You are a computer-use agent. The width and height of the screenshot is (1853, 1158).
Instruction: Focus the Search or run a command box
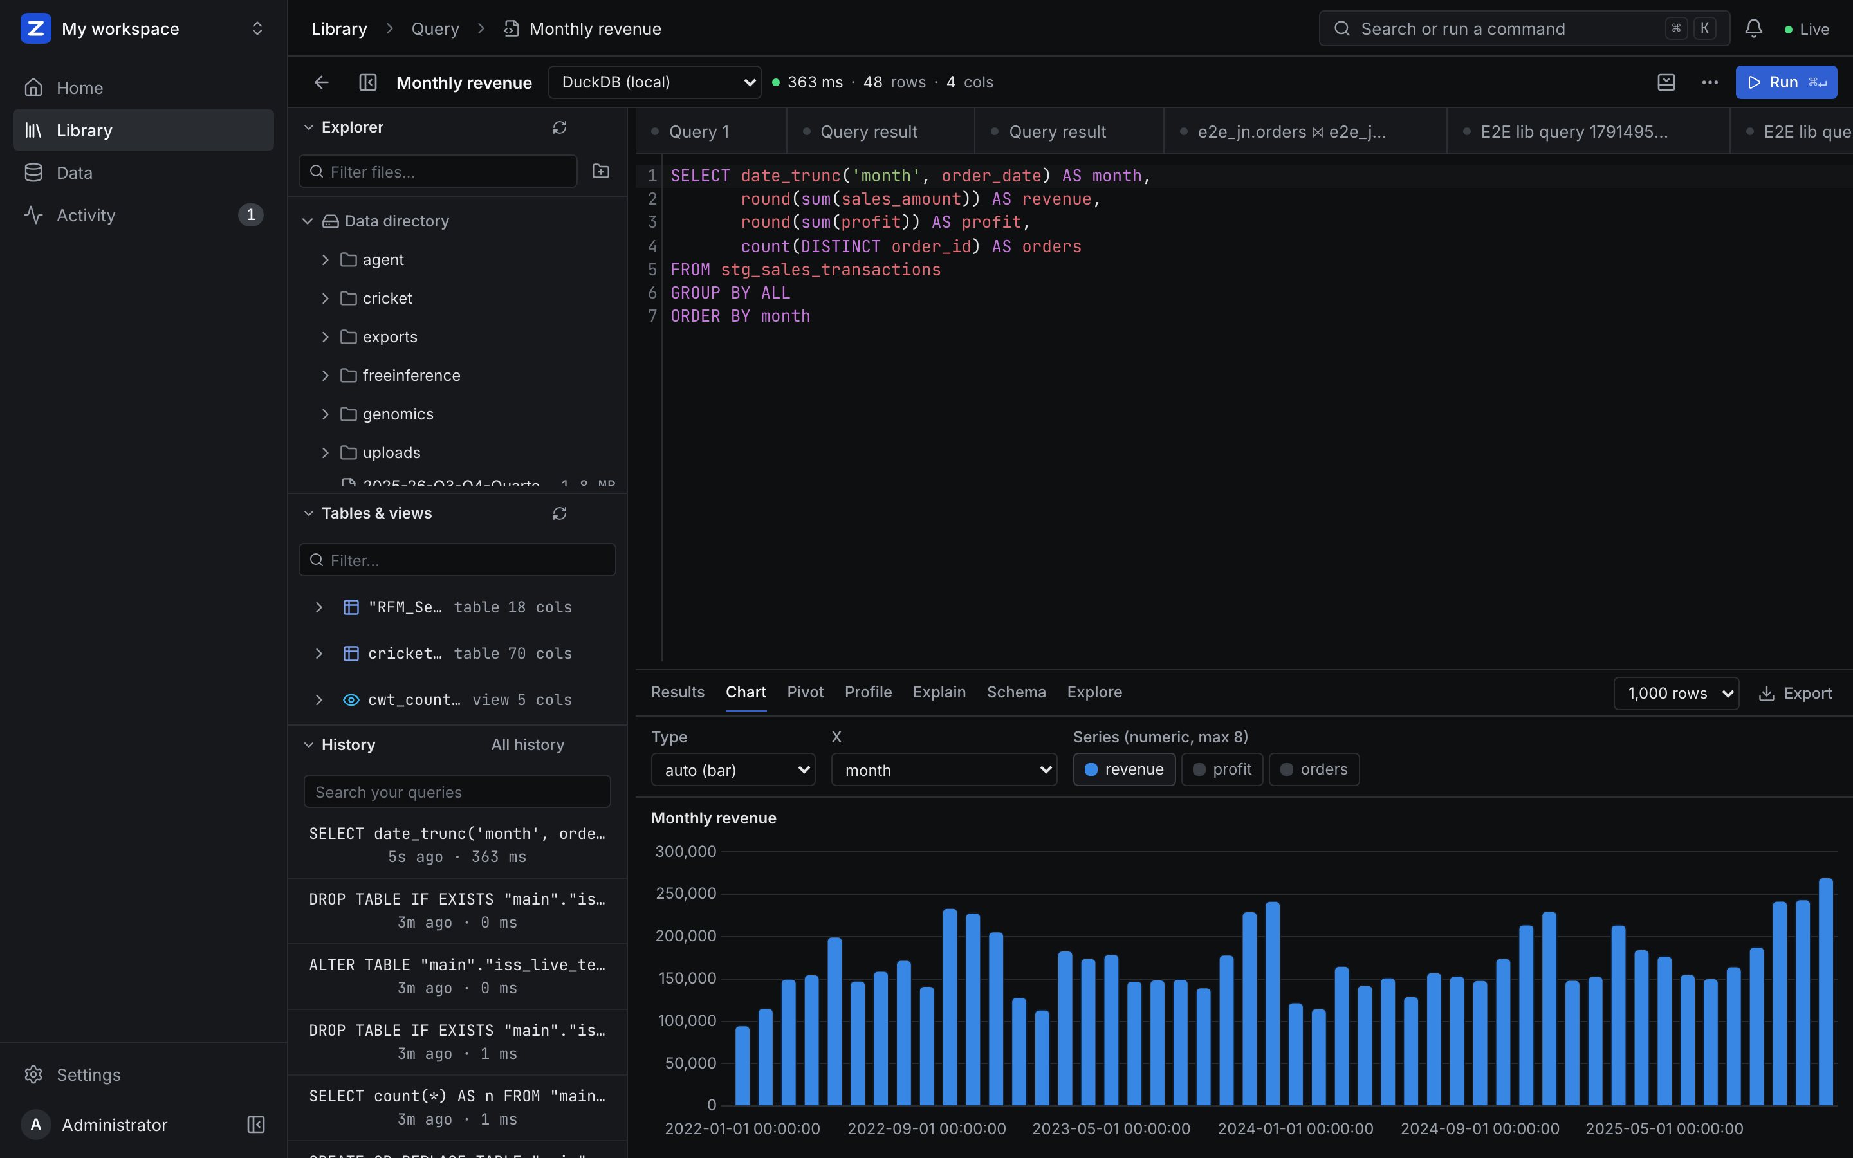[x=1524, y=28]
